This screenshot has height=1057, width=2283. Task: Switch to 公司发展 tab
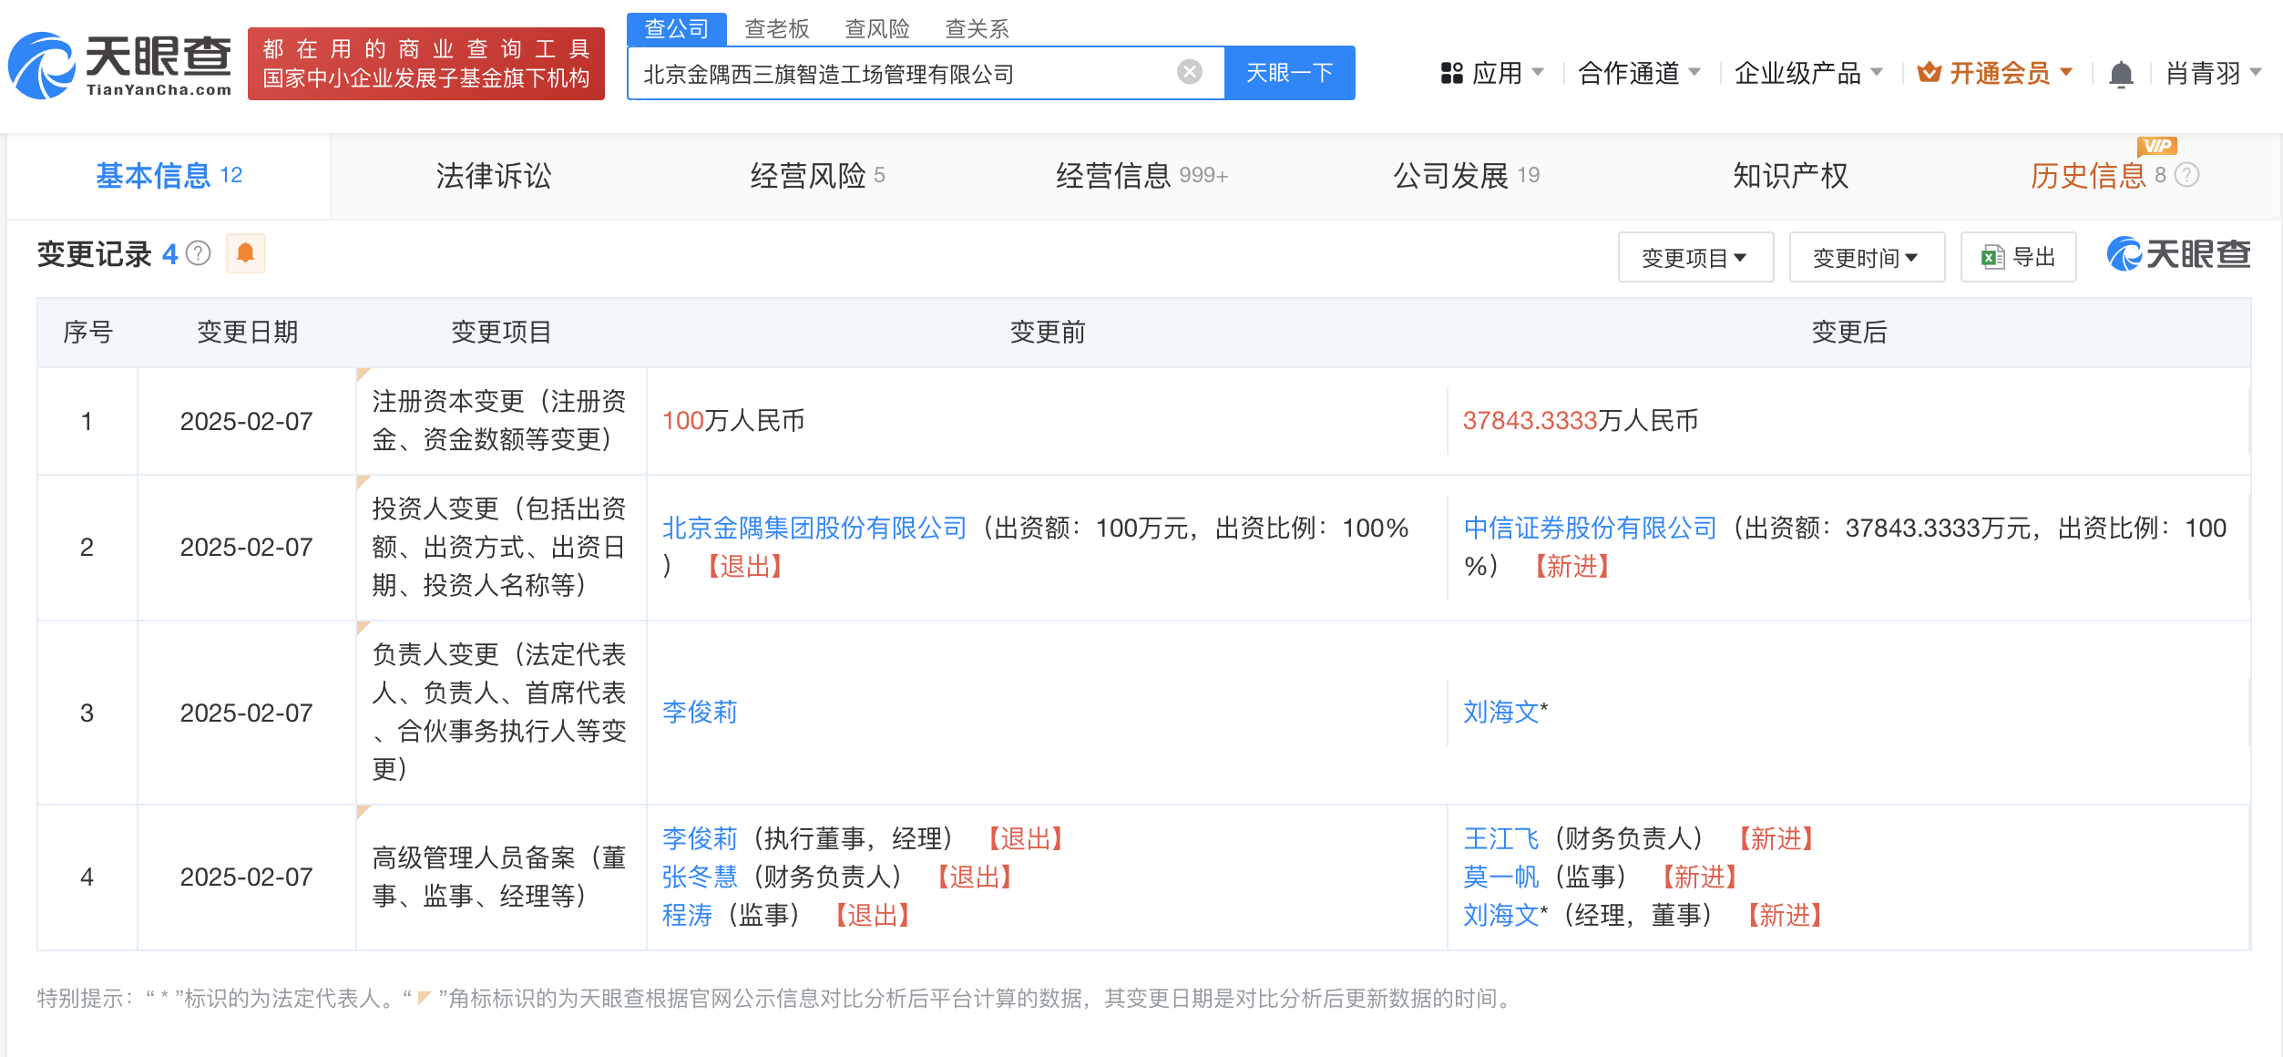pos(1466,176)
